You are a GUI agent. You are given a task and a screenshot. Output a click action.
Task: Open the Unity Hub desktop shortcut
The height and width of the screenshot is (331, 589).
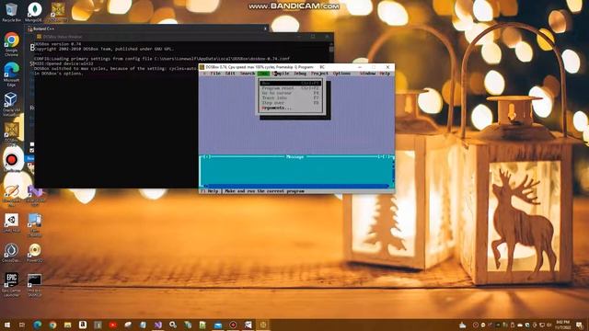(x=11, y=223)
